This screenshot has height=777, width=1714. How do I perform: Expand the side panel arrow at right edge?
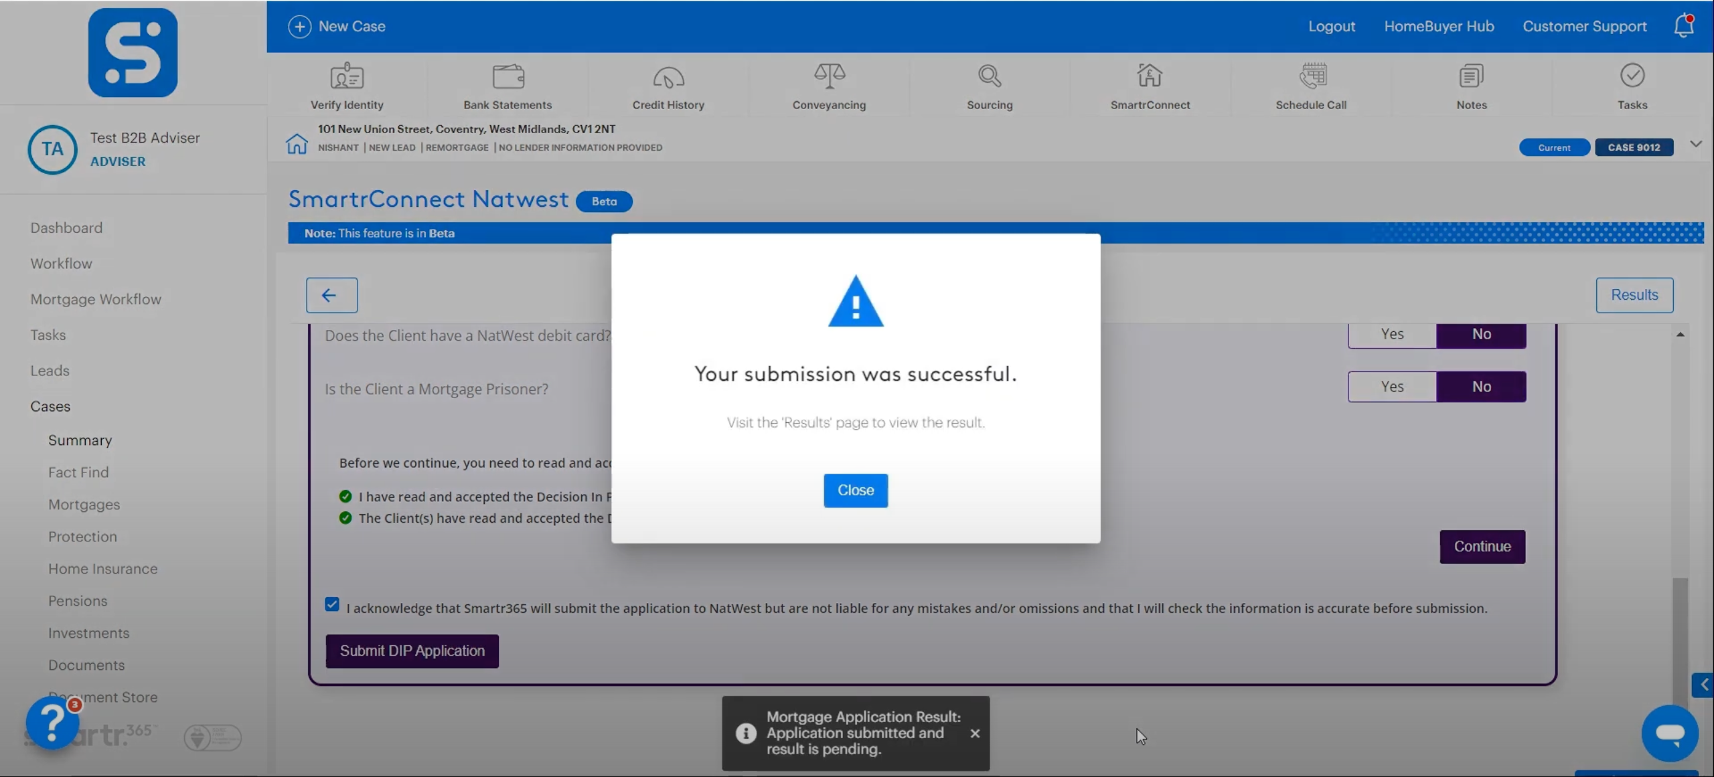[1703, 685]
